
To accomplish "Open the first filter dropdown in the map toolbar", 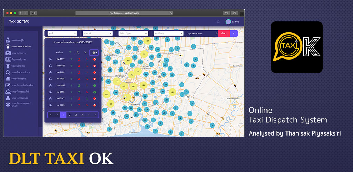I will (x=62, y=33).
